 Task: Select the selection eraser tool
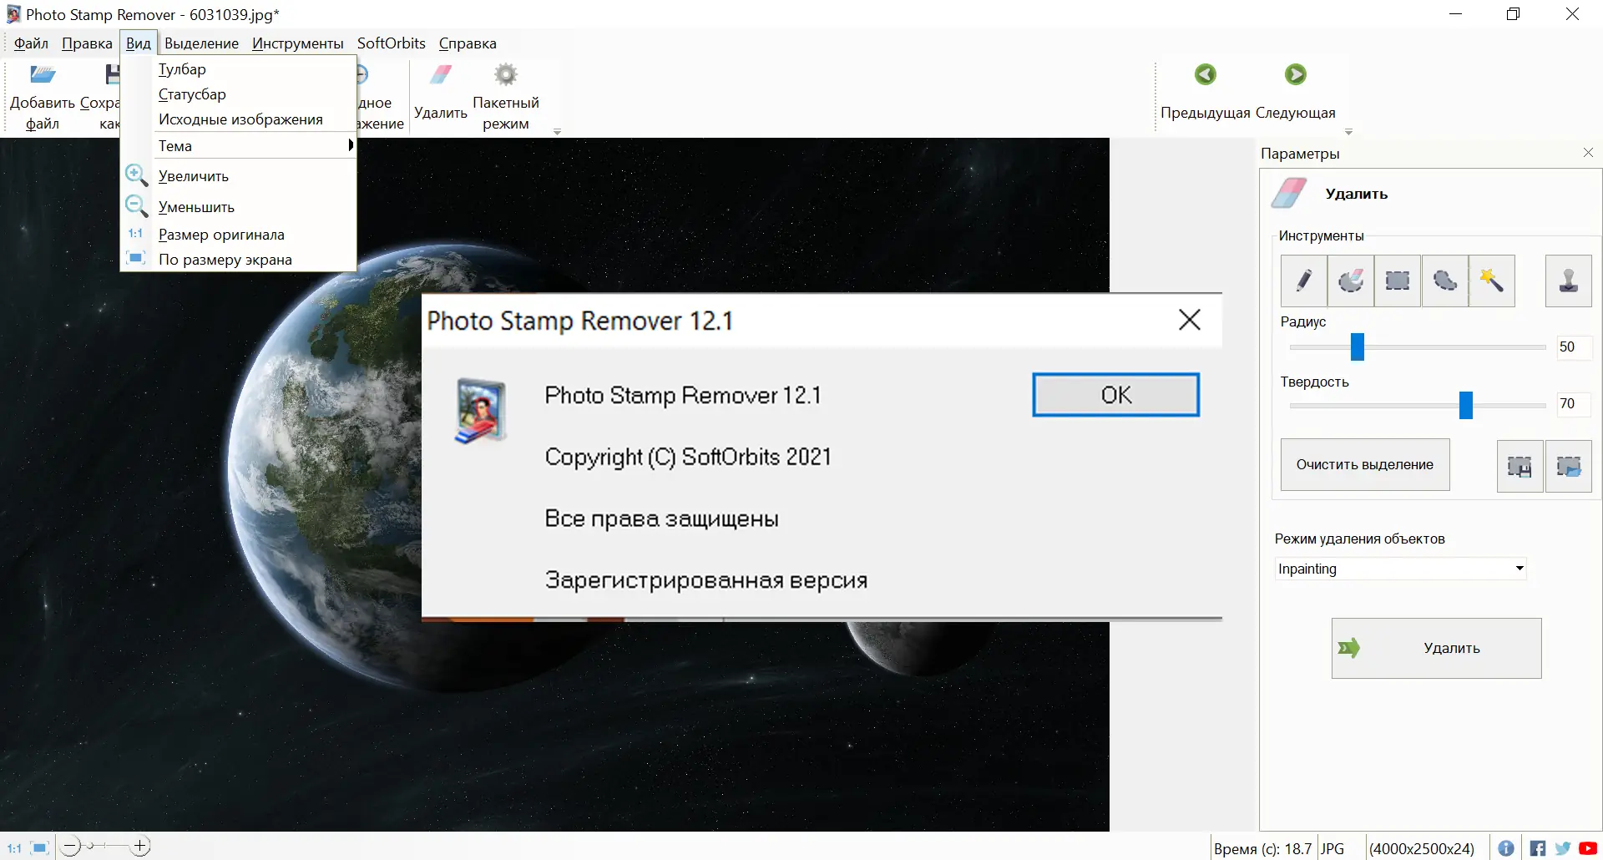pos(1351,281)
